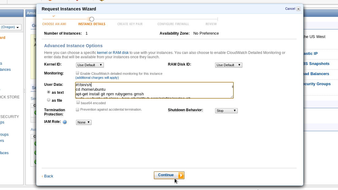
Task: Open the Kernel ID dropdown
Action: (x=90, y=65)
